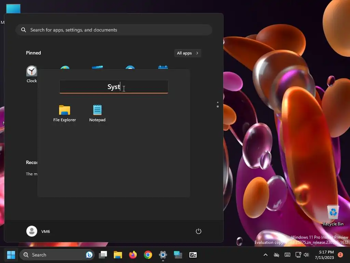
Task: Open the clock and date flyout
Action: pos(324,255)
